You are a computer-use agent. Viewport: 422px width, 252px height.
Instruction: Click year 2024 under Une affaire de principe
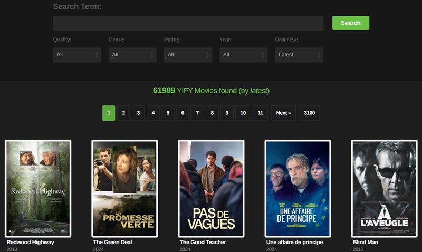[x=272, y=249]
